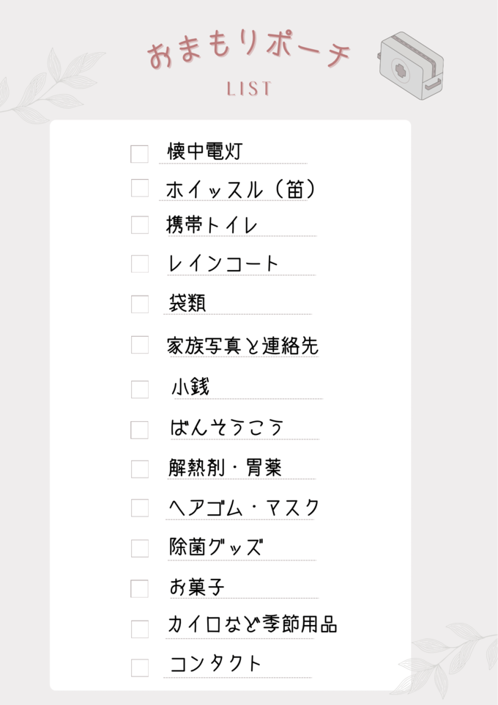Image resolution: width=498 pixels, height=705 pixels.
Task: Check the 懐中電灯 checkbox
Action: coord(140,154)
